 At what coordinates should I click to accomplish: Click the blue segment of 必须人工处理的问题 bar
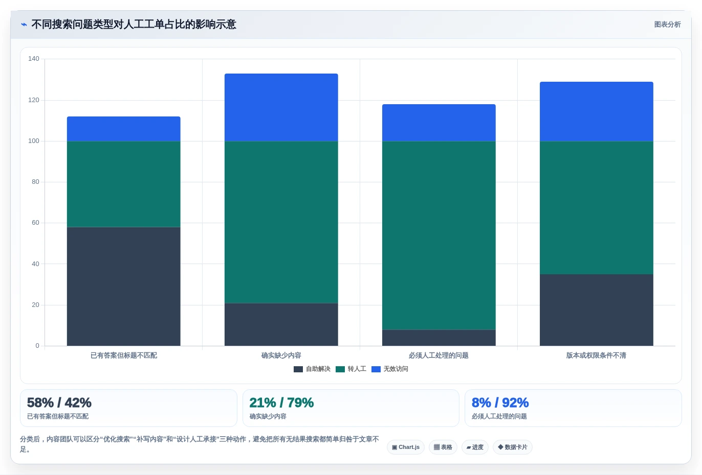coord(439,123)
